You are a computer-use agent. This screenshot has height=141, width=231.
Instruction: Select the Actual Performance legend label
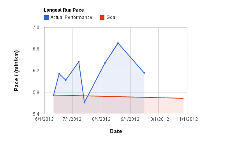click(71, 17)
